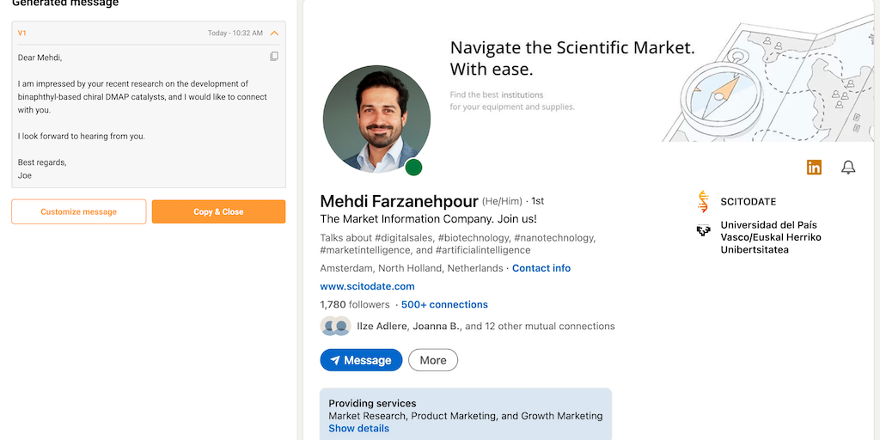Open the More options dropdown
This screenshot has height=440, width=880.
tap(433, 360)
